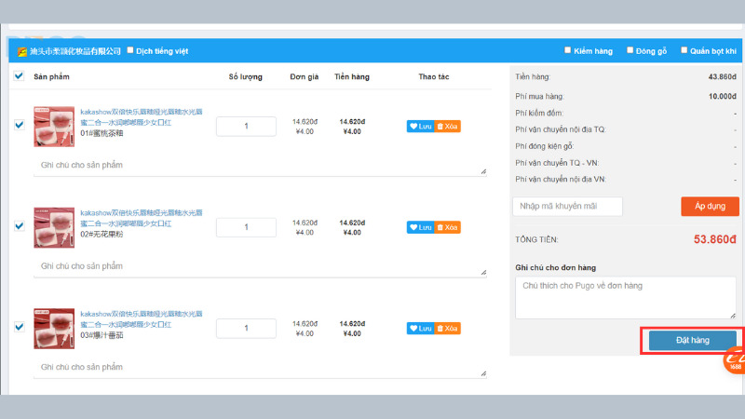This screenshot has height=419, width=745.
Task: Toggle the select-all checkbox next to Sản phẩm
Action: point(20,76)
